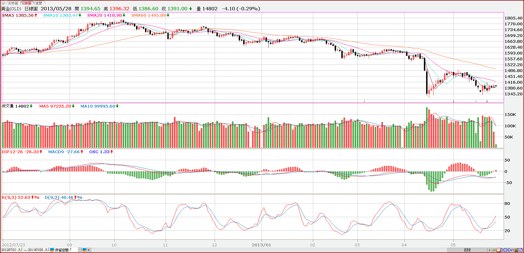Screen dimensions: 524x253
Task: Click the trend chart settings icon
Action: tap(494, 250)
